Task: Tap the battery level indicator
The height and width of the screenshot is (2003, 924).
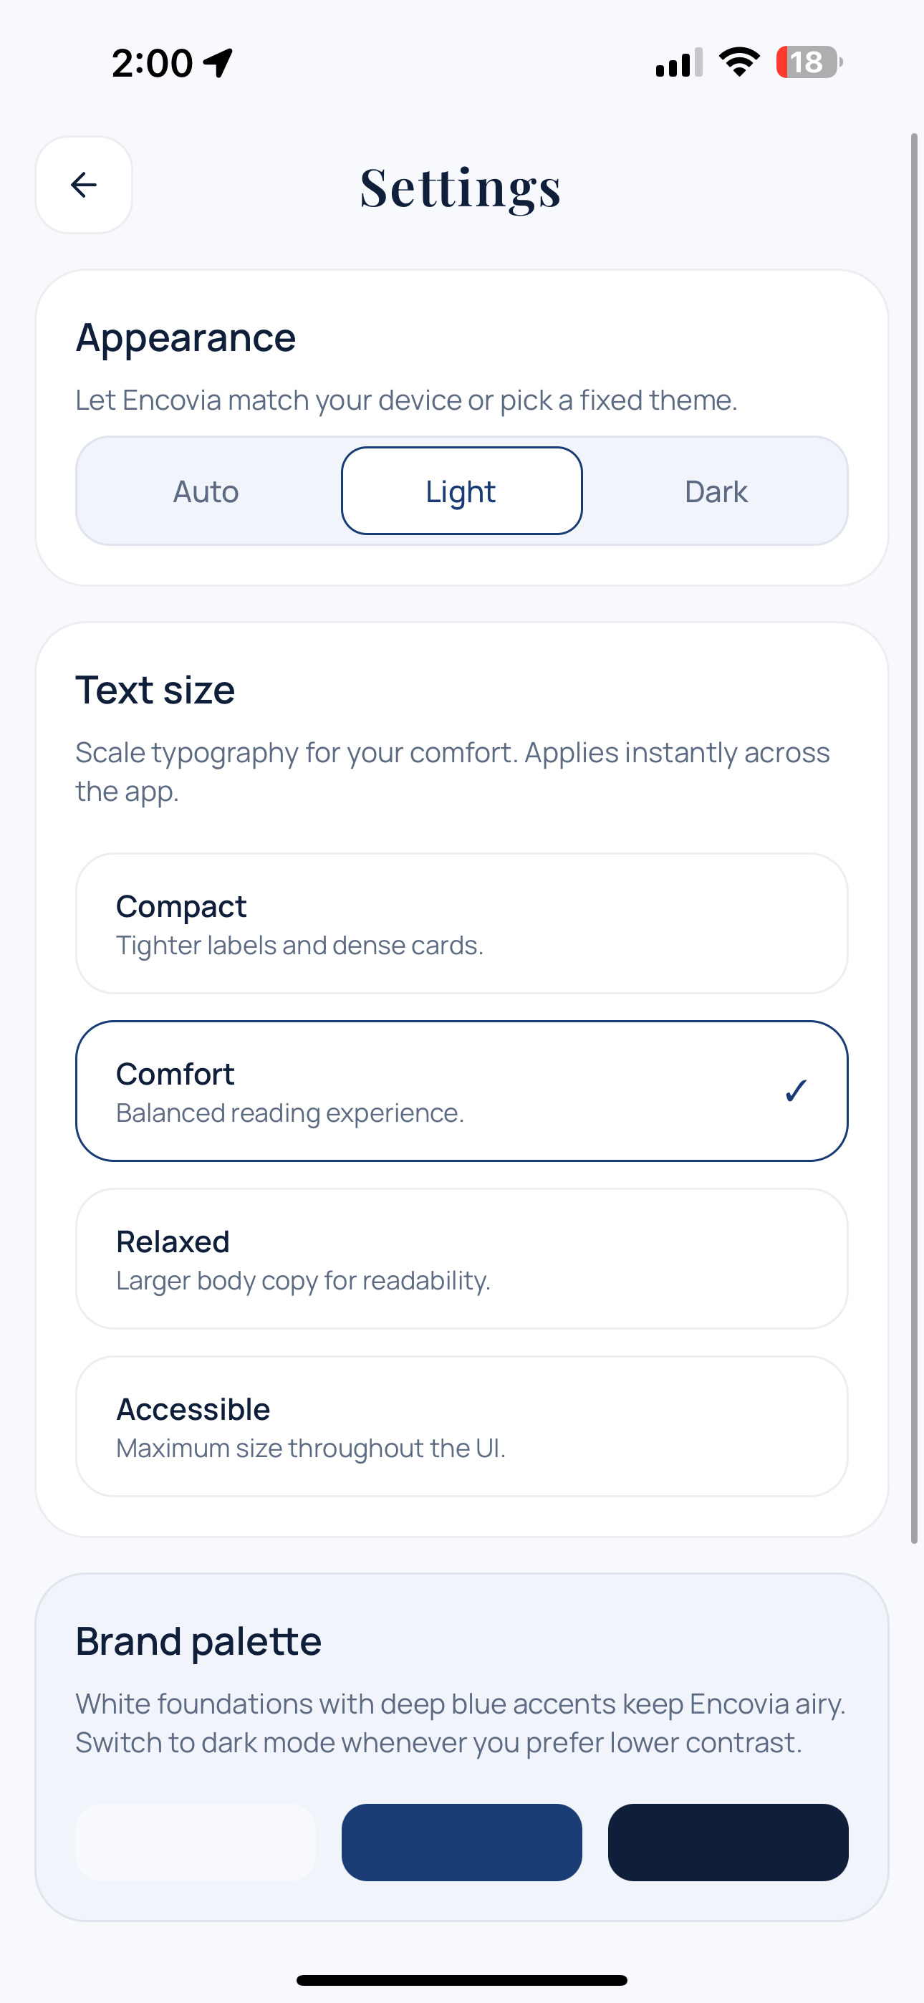Action: click(x=808, y=62)
